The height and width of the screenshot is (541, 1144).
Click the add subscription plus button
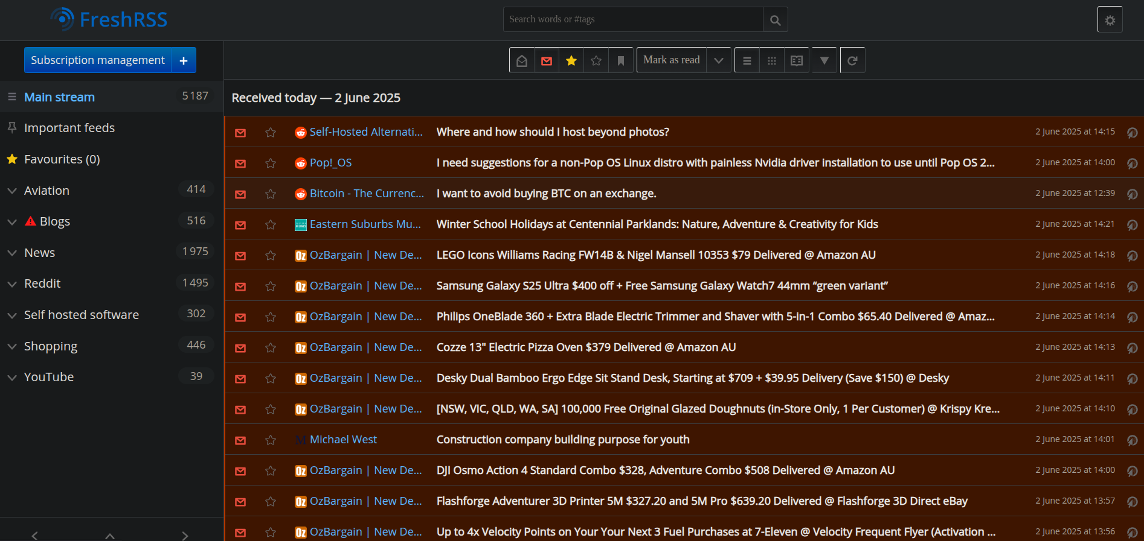pyautogui.click(x=184, y=60)
